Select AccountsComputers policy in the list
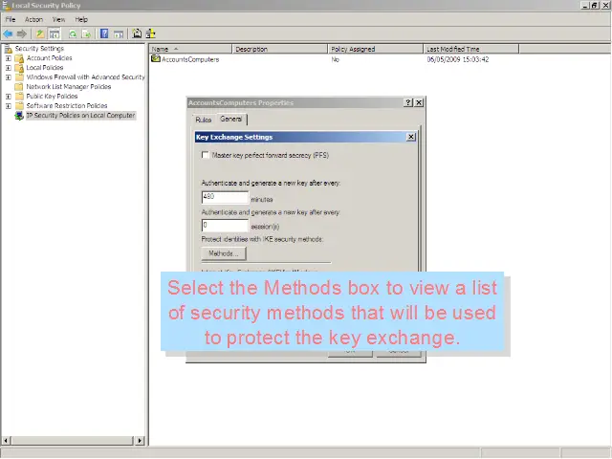The height and width of the screenshot is (459, 612). coord(189,59)
